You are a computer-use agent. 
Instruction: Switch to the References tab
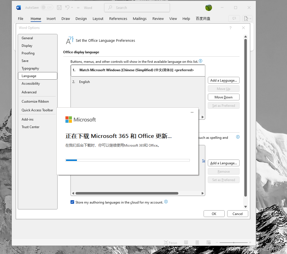pyautogui.click(x=118, y=19)
